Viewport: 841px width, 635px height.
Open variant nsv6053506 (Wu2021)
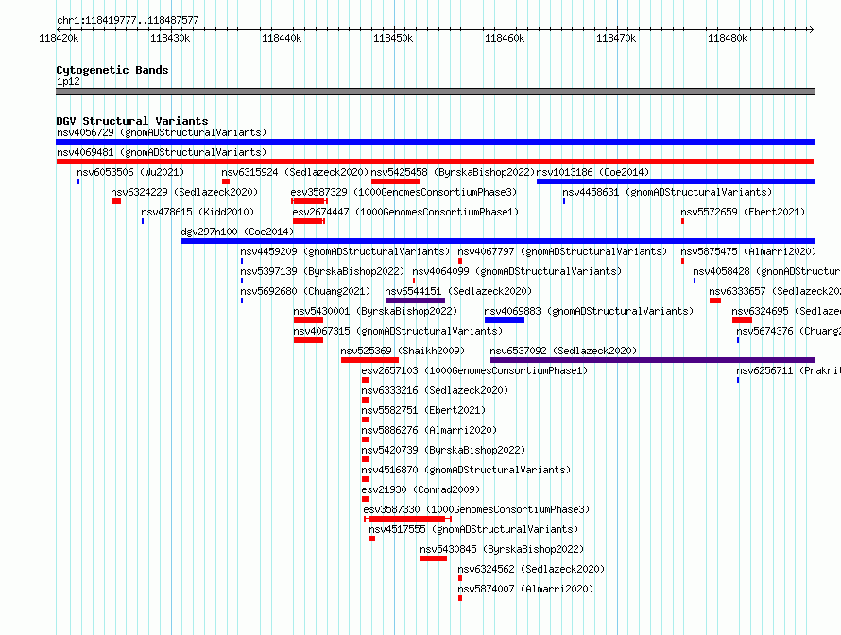click(x=130, y=172)
